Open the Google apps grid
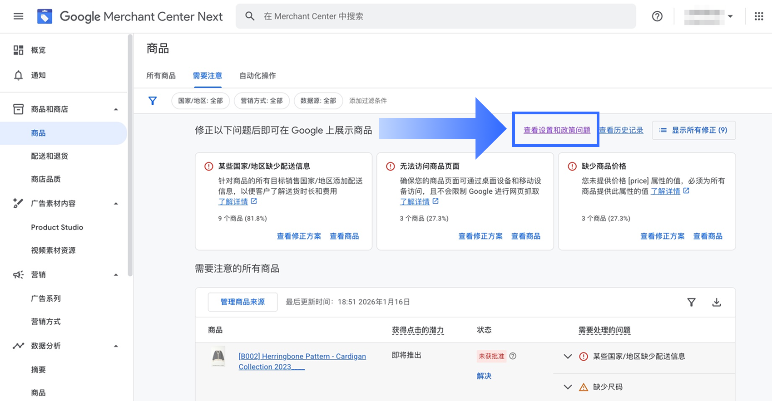772x401 pixels. click(759, 16)
